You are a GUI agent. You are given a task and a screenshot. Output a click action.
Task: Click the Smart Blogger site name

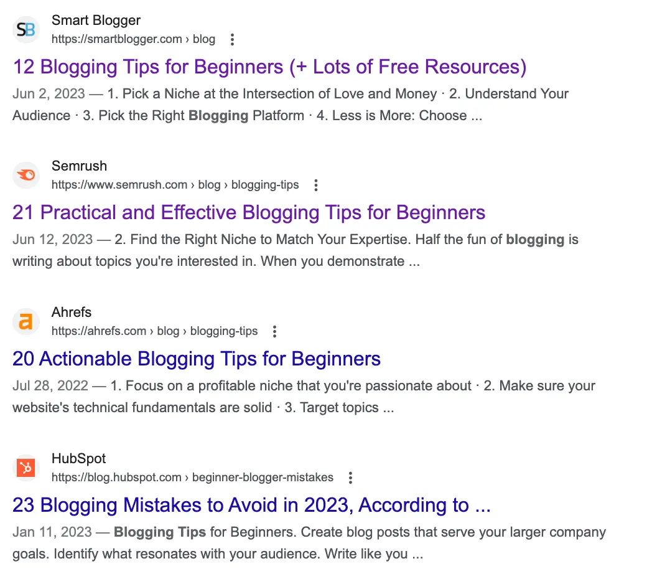[x=96, y=21]
